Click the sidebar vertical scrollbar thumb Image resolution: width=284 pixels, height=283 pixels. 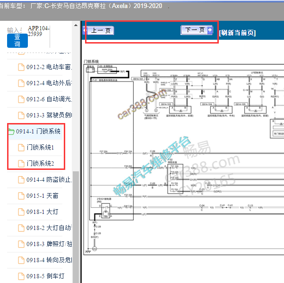(76, 227)
